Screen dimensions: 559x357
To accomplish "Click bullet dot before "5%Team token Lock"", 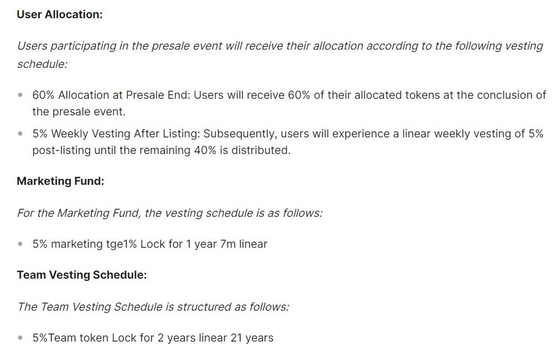I will point(20,338).
